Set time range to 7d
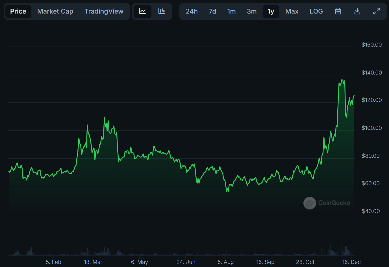Image resolution: width=389 pixels, height=267 pixels. click(212, 11)
